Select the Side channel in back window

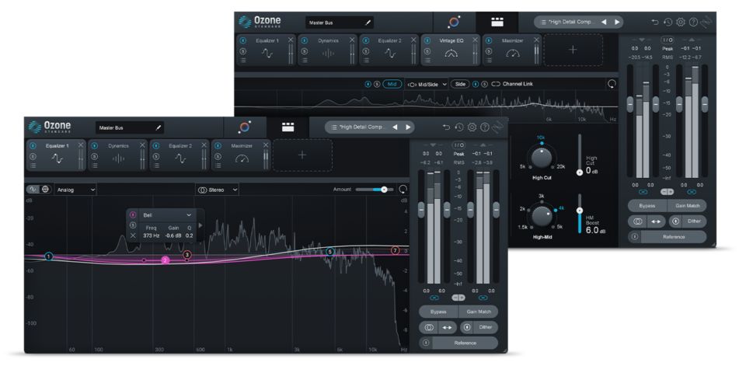460,84
